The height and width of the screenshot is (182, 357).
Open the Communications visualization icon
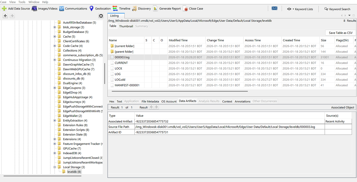[61, 8]
